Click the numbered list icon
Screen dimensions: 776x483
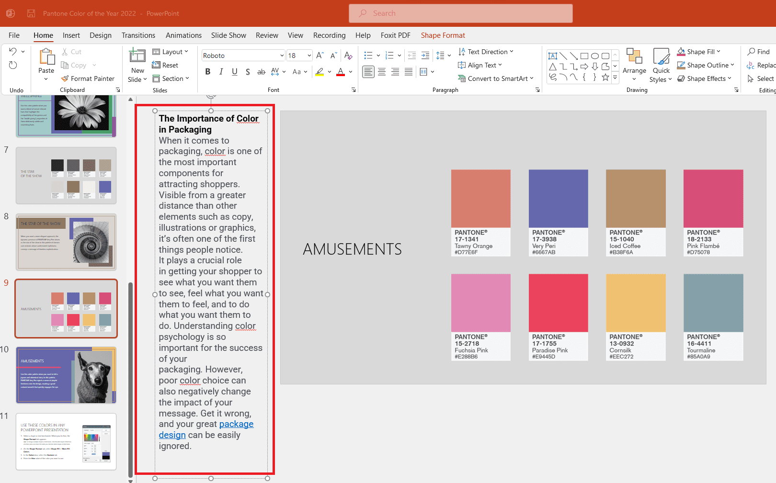pyautogui.click(x=389, y=56)
